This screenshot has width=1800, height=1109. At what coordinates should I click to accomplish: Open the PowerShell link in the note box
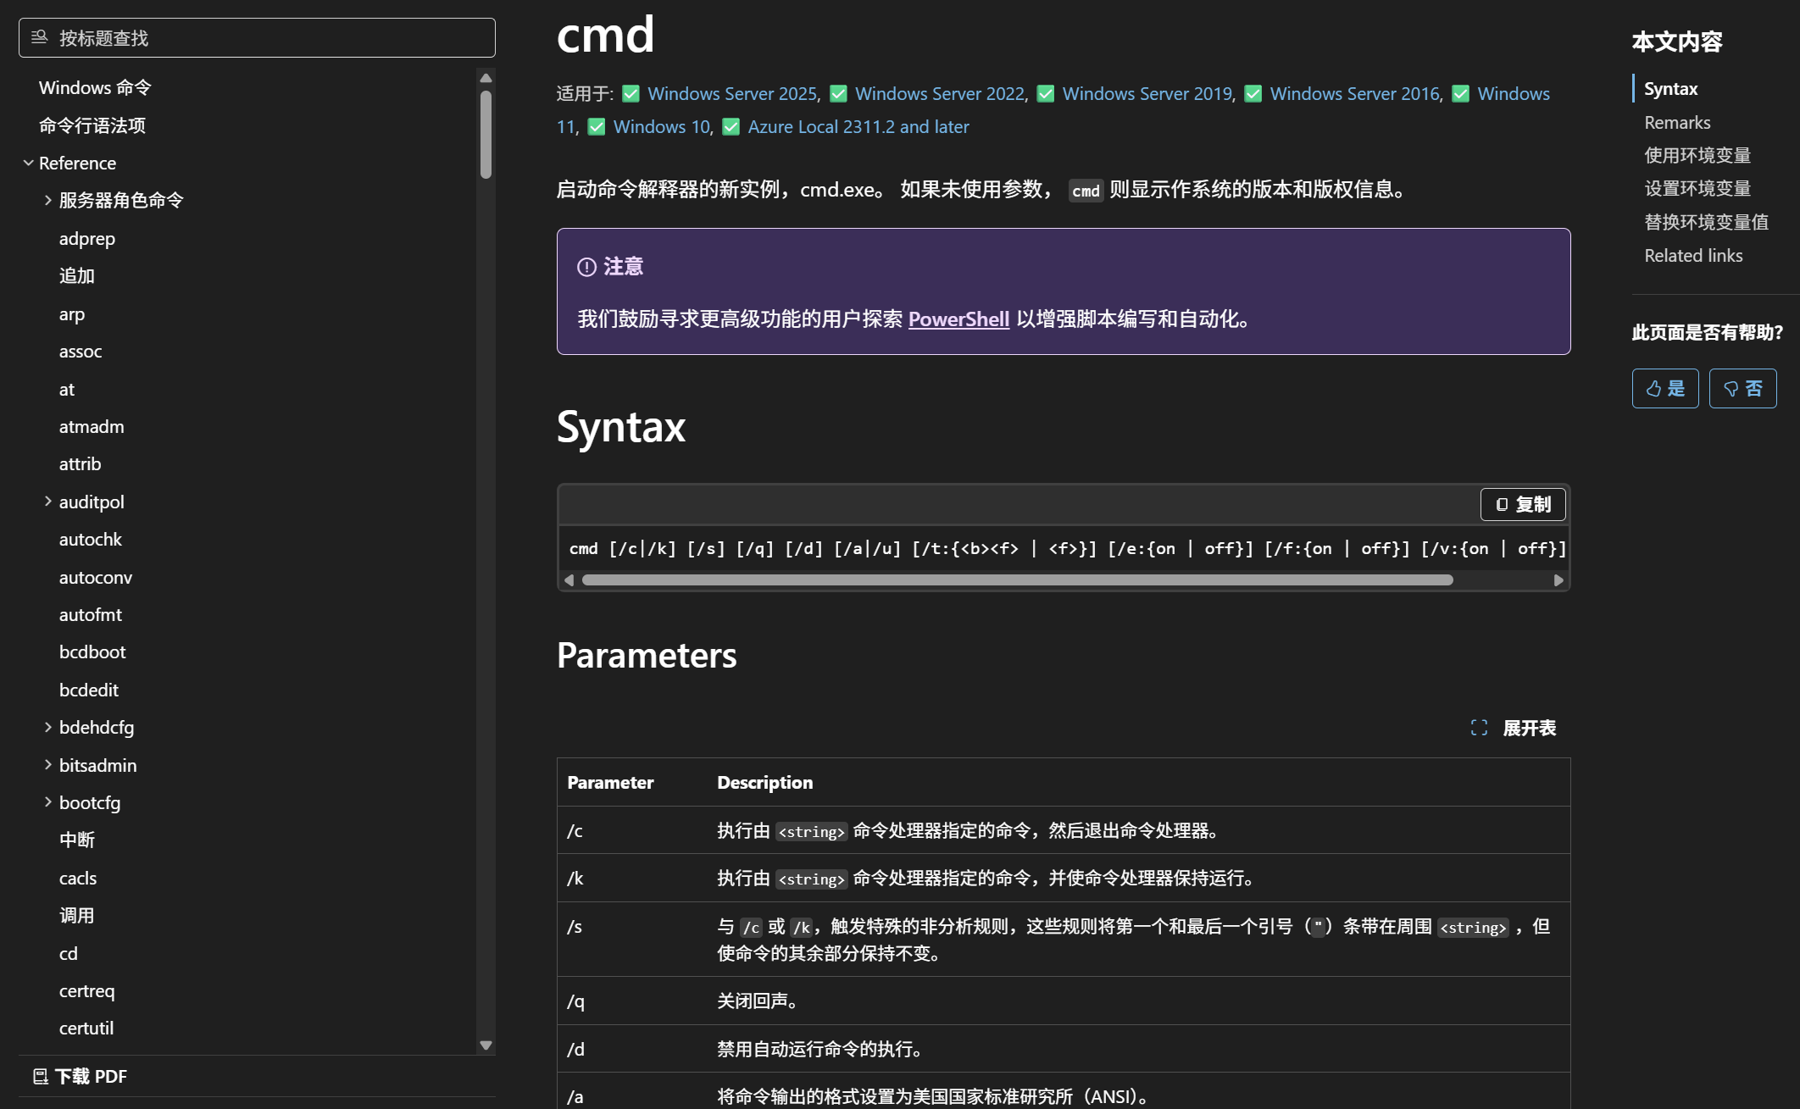pyautogui.click(x=958, y=319)
